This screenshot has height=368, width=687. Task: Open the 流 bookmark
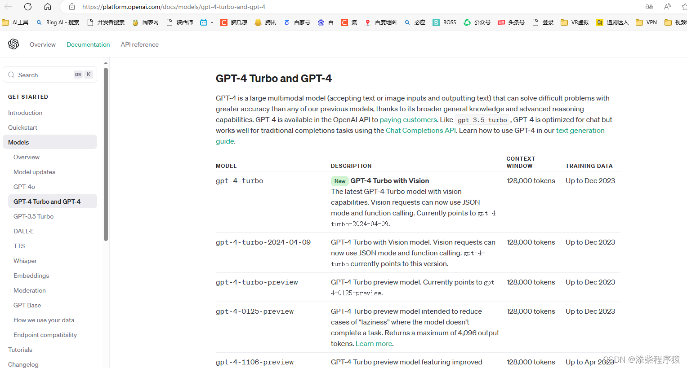pyautogui.click(x=349, y=22)
